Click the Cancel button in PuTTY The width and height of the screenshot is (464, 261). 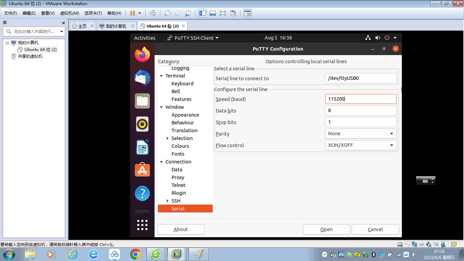pos(375,229)
